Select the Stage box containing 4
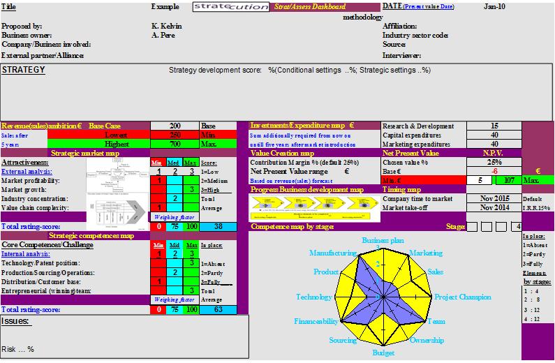The width and height of the screenshot is (555, 363). [x=515, y=227]
